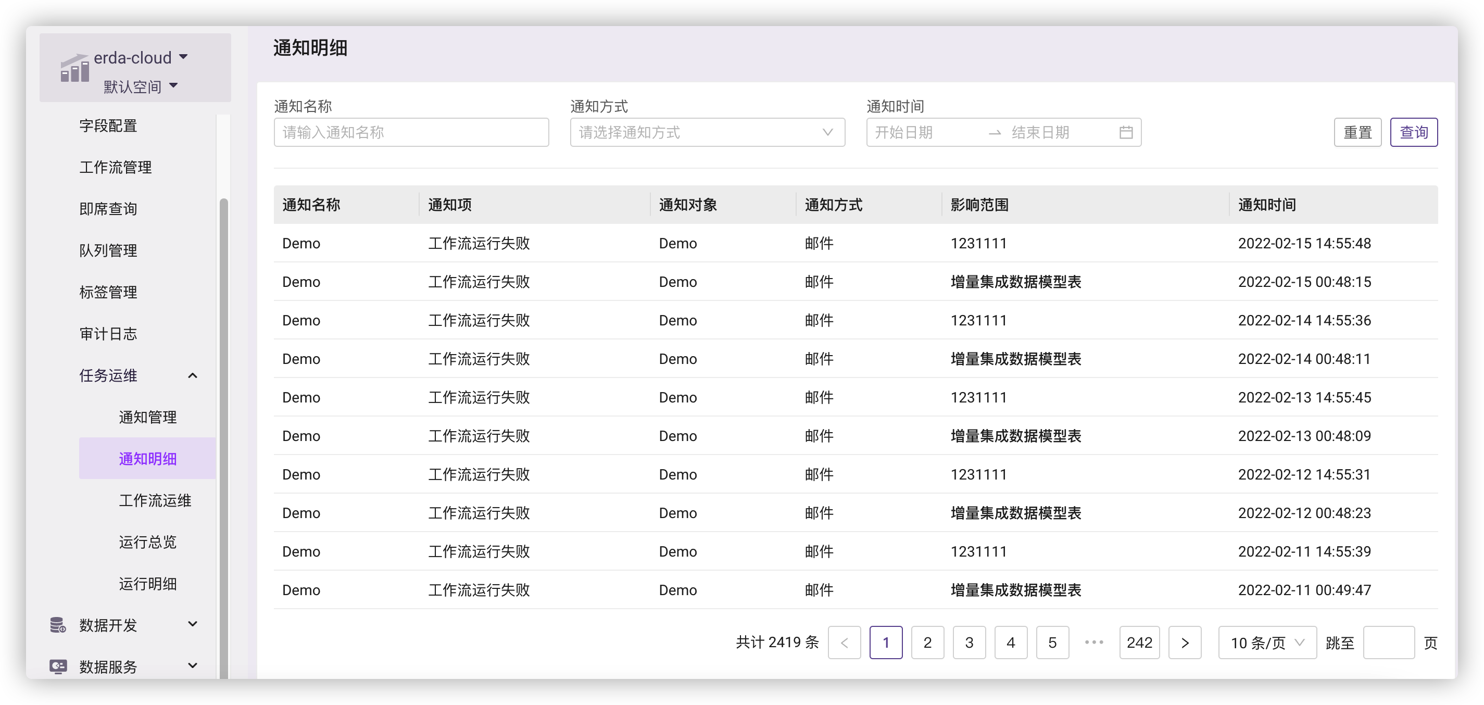Click the calendar icon in date range
Screen dimensions: 1484x705
1126,132
